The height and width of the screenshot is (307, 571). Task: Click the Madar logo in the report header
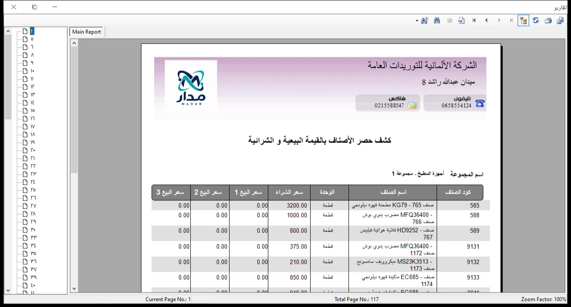[x=191, y=86]
